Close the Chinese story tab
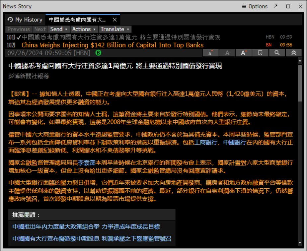 [x=115, y=20]
